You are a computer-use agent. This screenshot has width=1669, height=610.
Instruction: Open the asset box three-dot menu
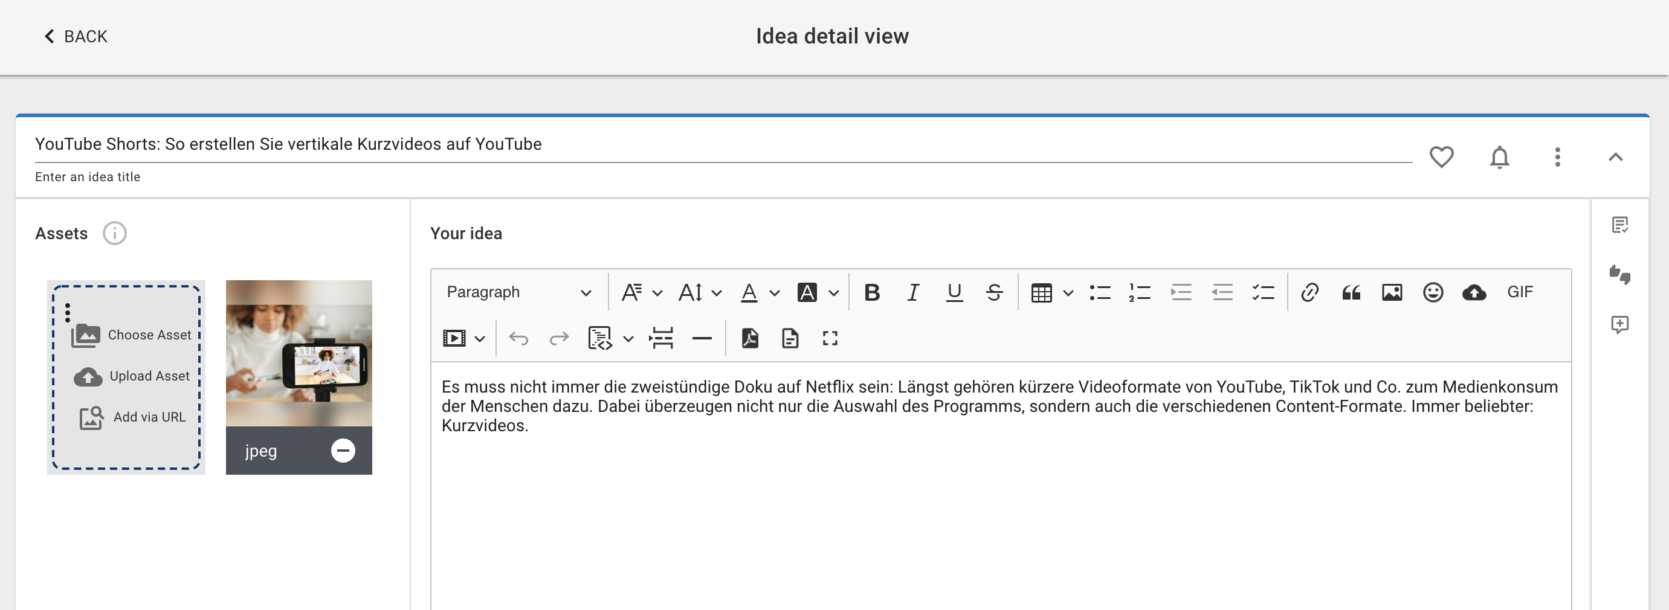click(x=68, y=312)
